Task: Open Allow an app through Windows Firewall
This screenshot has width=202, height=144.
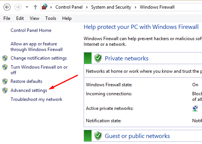Action: click(x=37, y=46)
